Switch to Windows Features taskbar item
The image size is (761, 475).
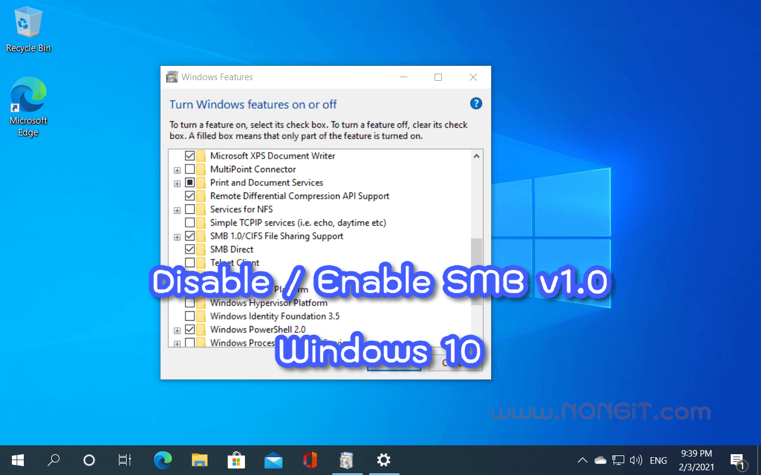(347, 460)
